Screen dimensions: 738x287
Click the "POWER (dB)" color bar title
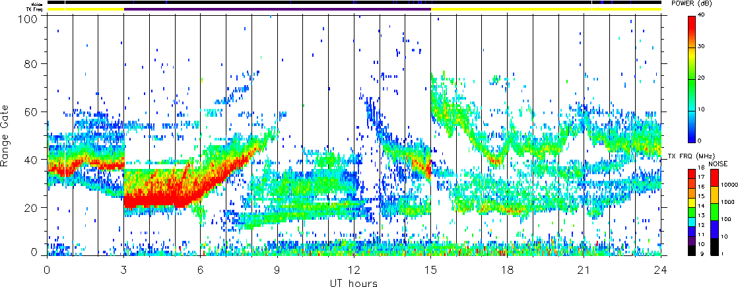click(691, 4)
